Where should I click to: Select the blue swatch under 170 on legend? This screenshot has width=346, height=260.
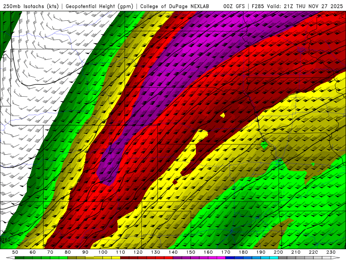[230, 258]
